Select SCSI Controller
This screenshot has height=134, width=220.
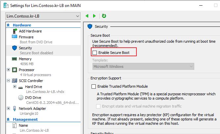pos(31,81)
